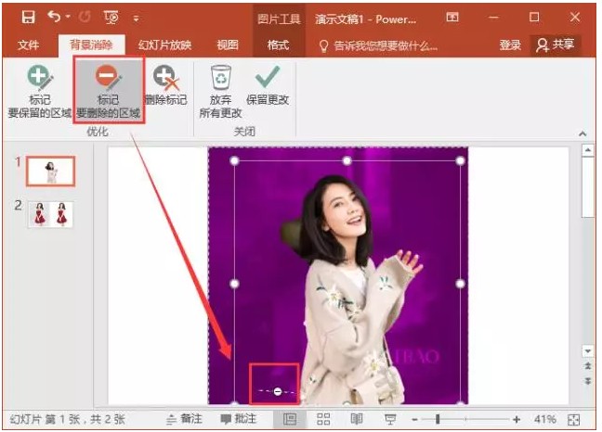Select 标记要删除的区域 tool
The image size is (602, 432).
click(x=109, y=90)
